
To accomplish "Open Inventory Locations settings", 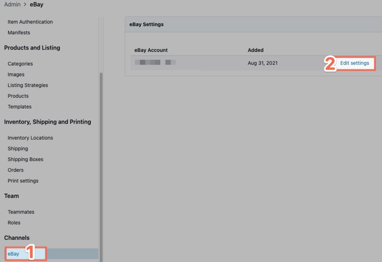I will tap(30, 138).
